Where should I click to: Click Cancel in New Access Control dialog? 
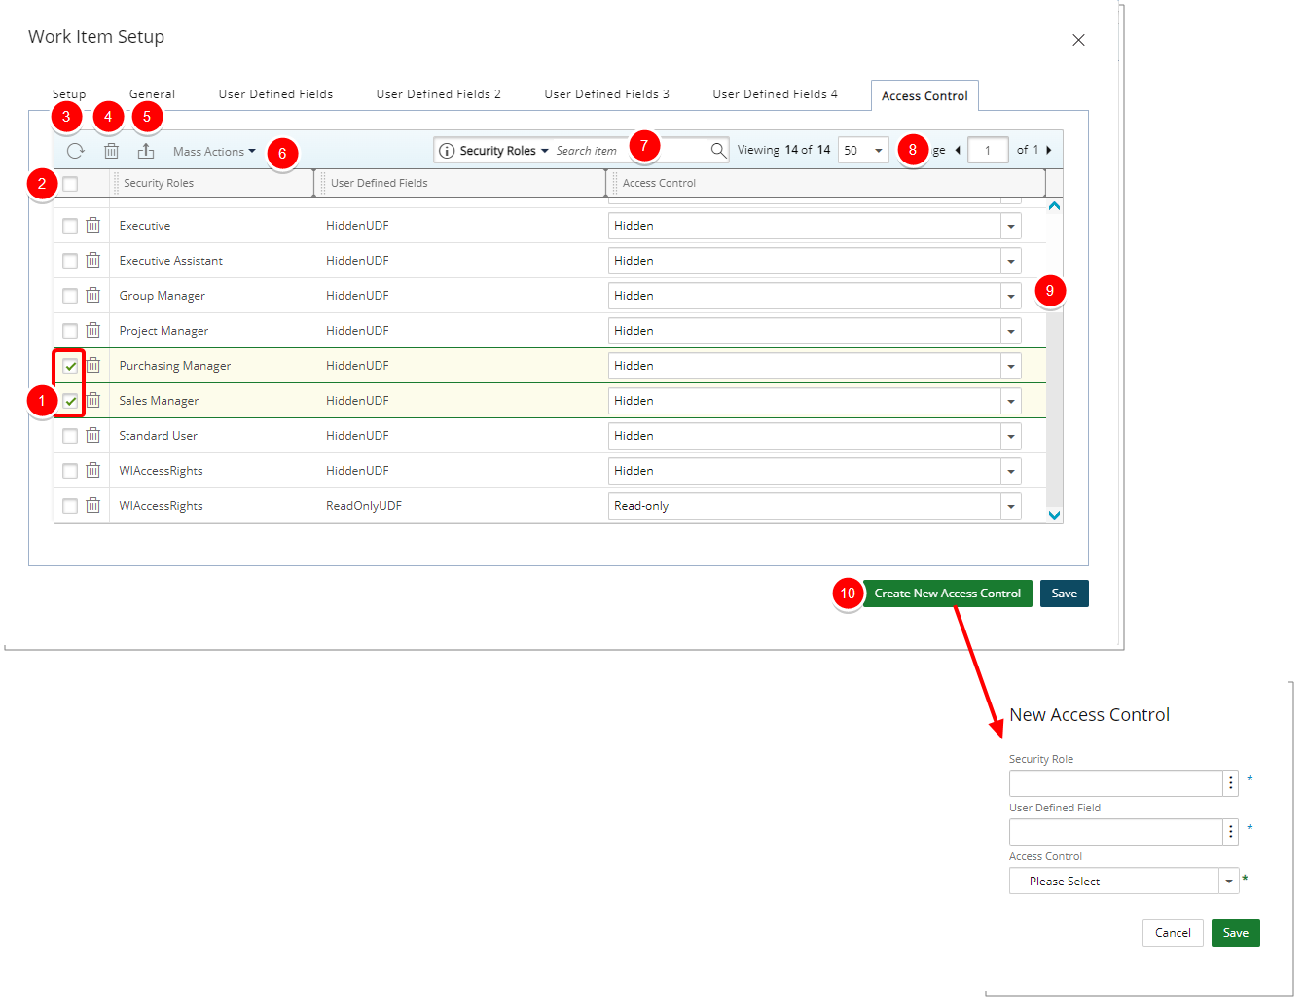pyautogui.click(x=1173, y=933)
